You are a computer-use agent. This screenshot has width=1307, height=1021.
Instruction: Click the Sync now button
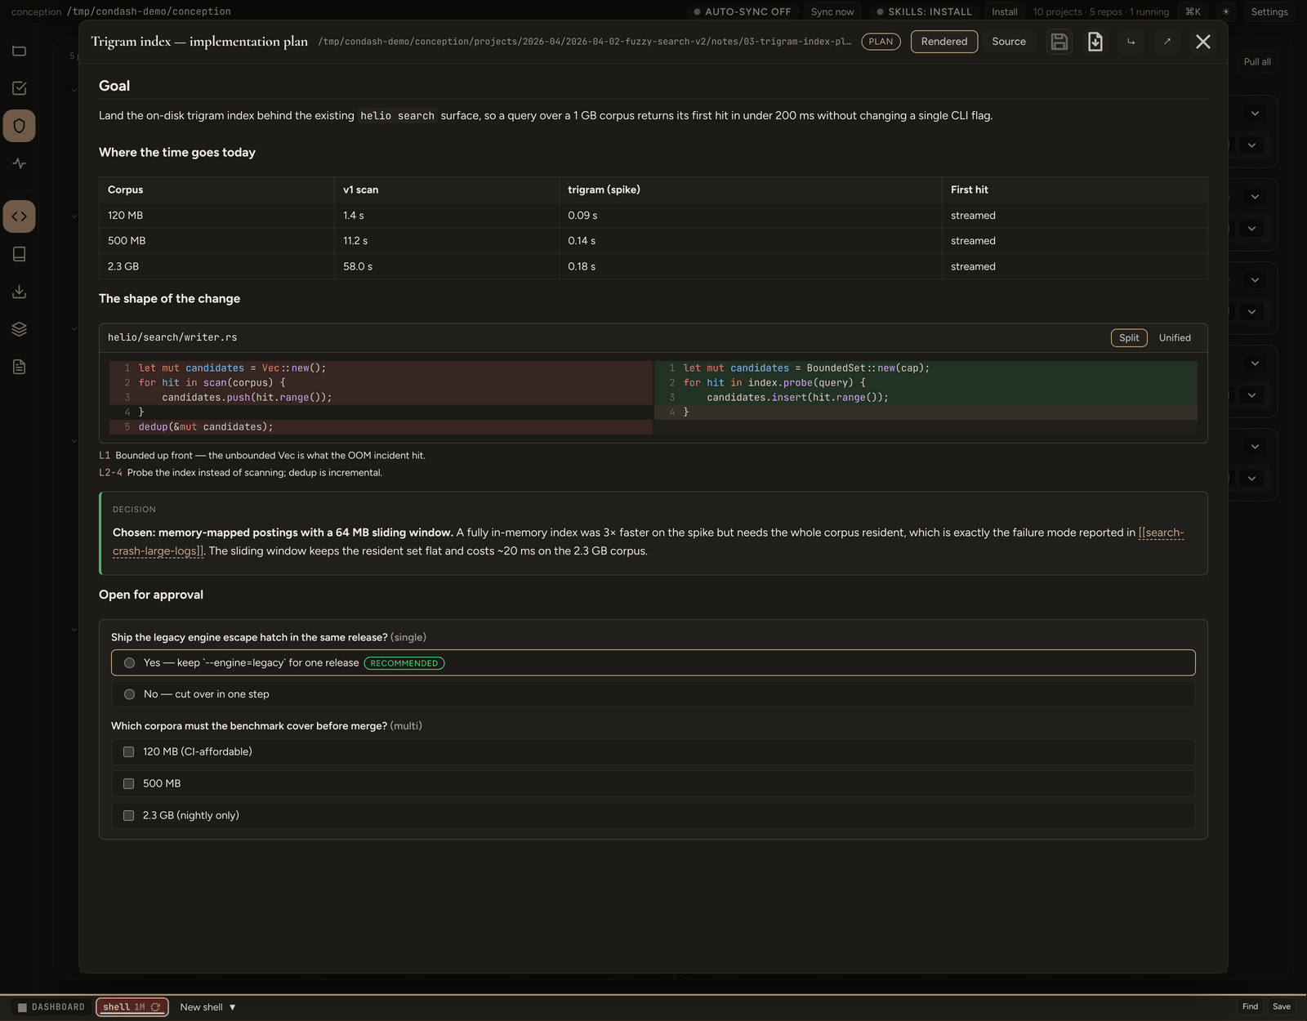(x=832, y=11)
